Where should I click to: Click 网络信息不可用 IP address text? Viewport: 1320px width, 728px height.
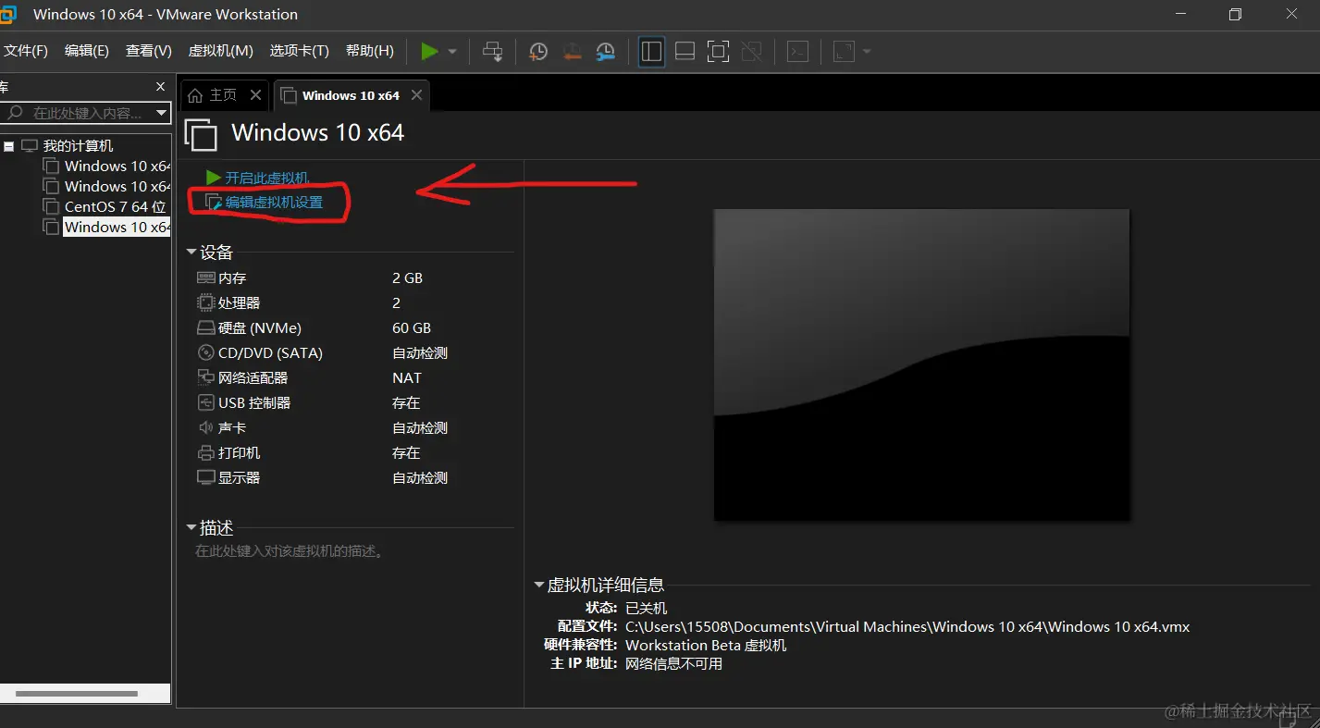pyautogui.click(x=673, y=663)
